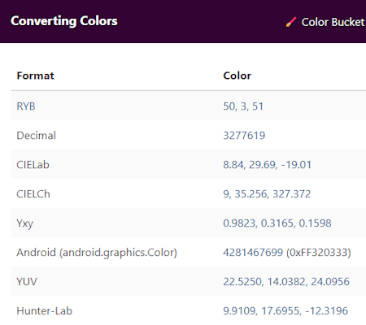Viewport: 366px width, 325px height.
Task: Click the Color column header
Action: pyautogui.click(x=237, y=76)
